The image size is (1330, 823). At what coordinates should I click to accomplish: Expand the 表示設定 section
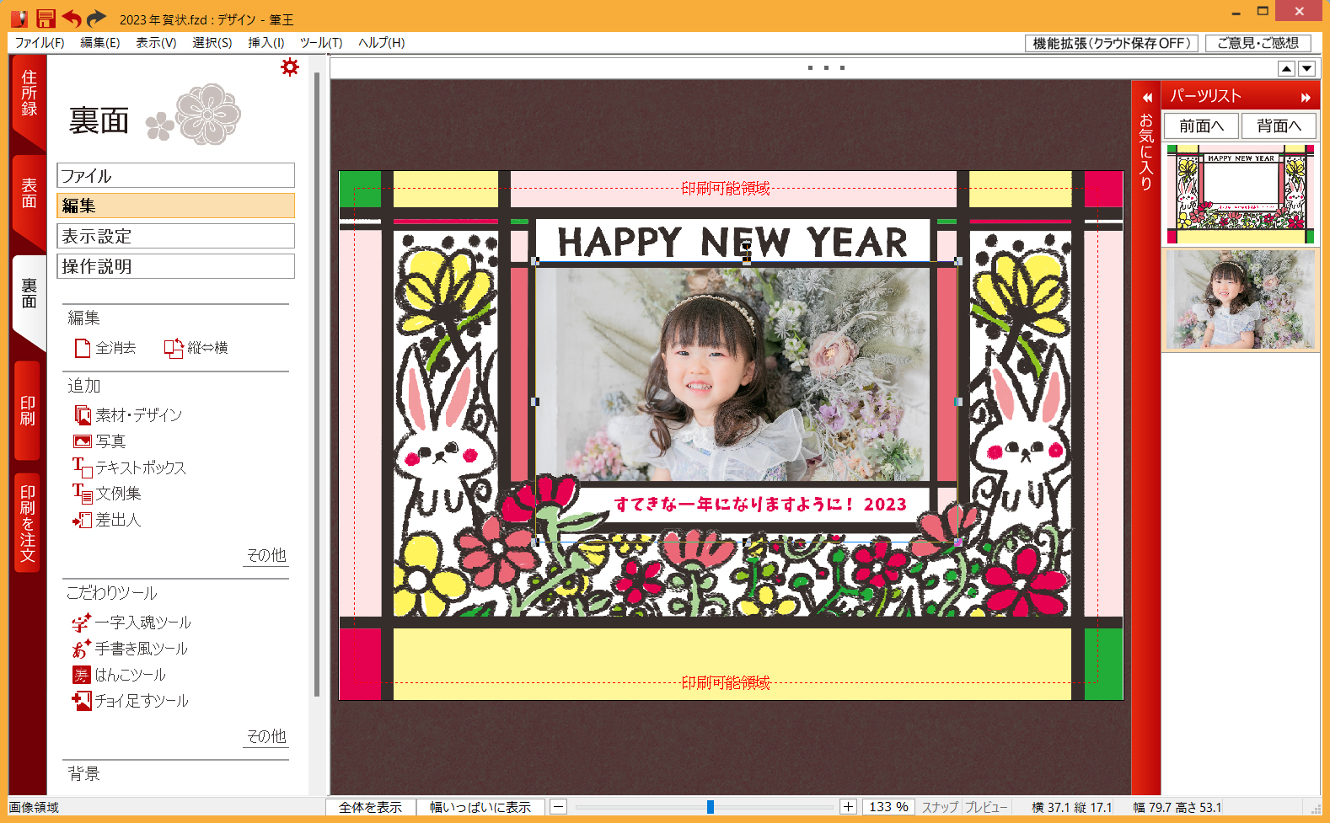coord(175,236)
